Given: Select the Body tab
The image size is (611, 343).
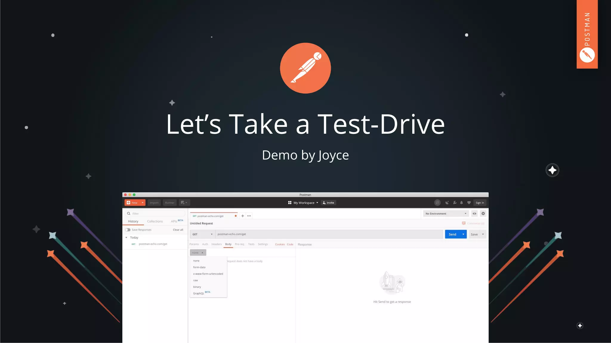Looking at the screenshot, I should [x=228, y=244].
